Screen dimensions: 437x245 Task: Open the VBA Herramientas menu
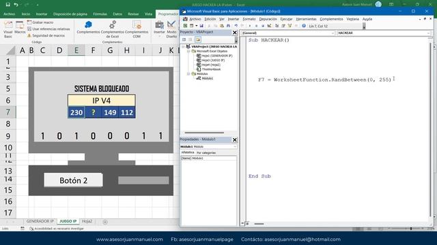(x=306, y=19)
